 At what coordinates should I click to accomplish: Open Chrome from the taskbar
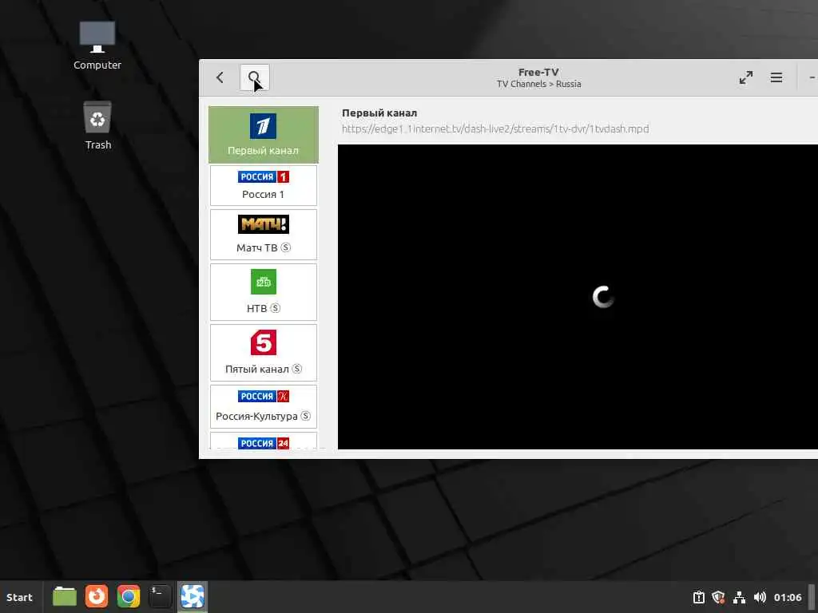click(x=129, y=596)
